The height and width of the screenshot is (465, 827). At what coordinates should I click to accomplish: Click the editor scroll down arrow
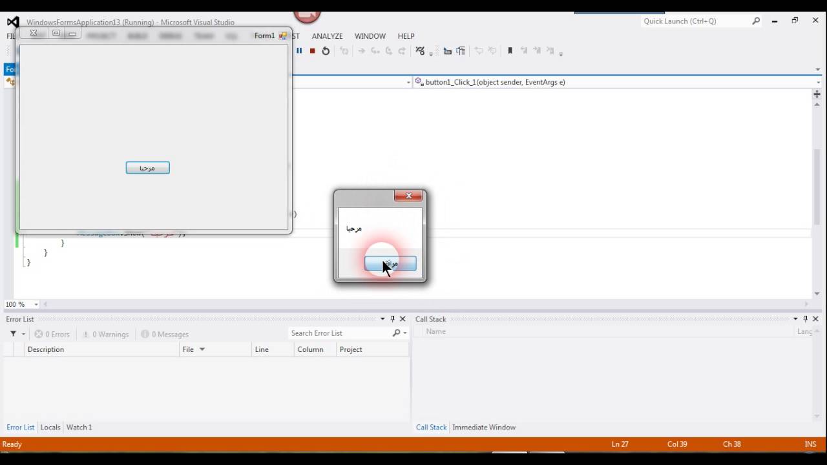point(817,294)
